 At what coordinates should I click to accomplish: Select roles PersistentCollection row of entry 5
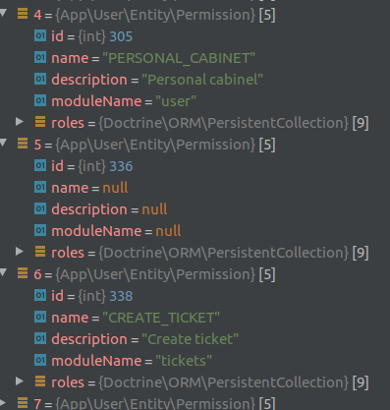coord(195,253)
